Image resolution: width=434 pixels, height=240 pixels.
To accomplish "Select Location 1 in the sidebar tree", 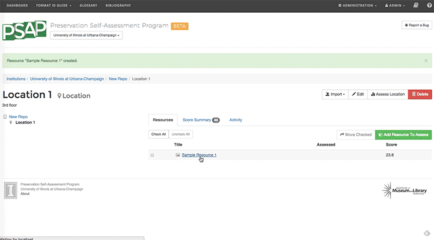I will pyautogui.click(x=25, y=122).
